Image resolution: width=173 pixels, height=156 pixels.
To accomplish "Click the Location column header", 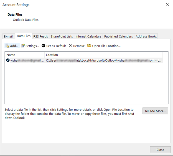I will pos(103,55).
